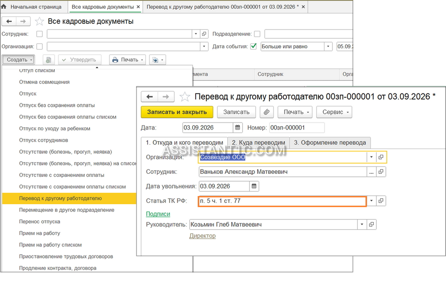Close the Все кадровые документы tab

[138, 7]
